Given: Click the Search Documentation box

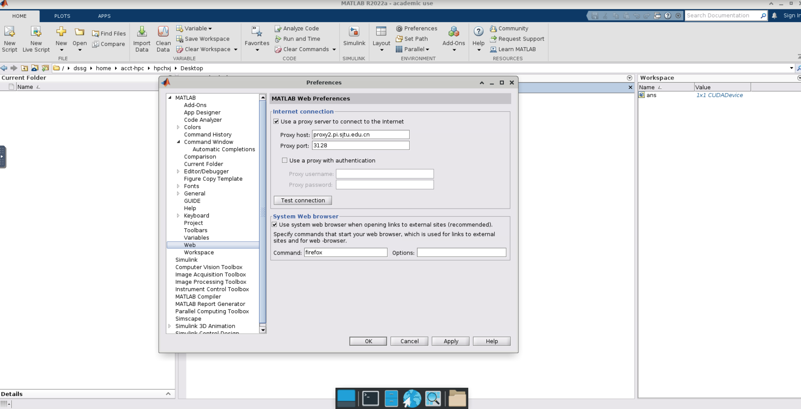Looking at the screenshot, I should pos(722,16).
